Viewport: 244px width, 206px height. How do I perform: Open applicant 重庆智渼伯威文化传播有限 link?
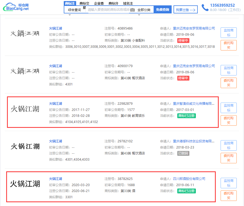click(x=194, y=104)
